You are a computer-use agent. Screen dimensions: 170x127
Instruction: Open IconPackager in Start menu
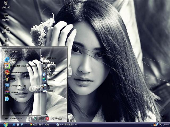(15, 72)
